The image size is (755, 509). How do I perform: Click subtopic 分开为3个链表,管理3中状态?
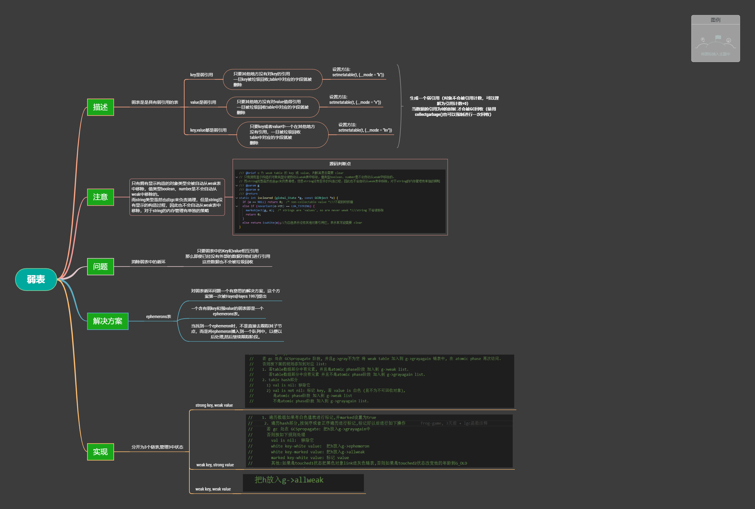tap(157, 447)
